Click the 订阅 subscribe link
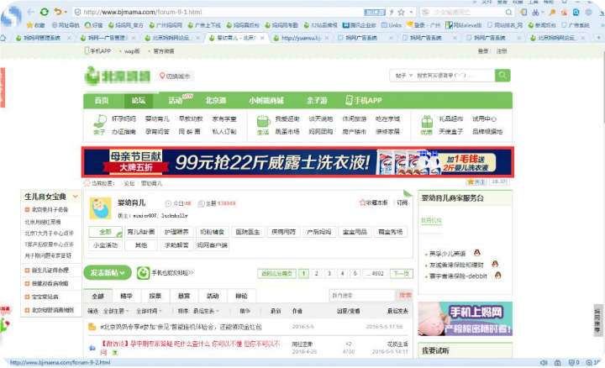Screen dimensions: 605x368 click(x=402, y=202)
